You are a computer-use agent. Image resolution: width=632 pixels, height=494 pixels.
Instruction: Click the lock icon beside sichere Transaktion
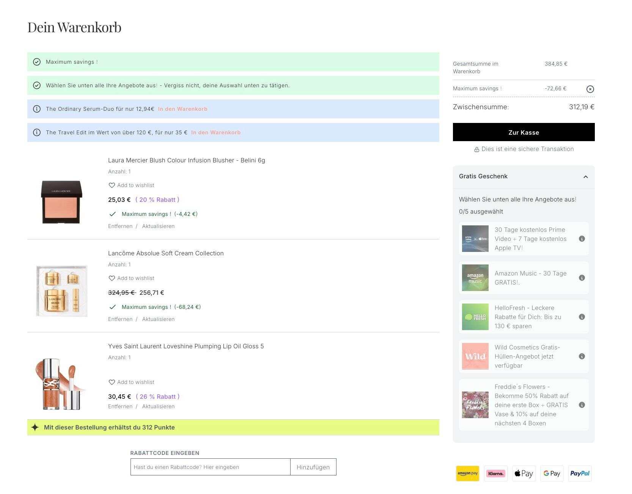pos(476,149)
